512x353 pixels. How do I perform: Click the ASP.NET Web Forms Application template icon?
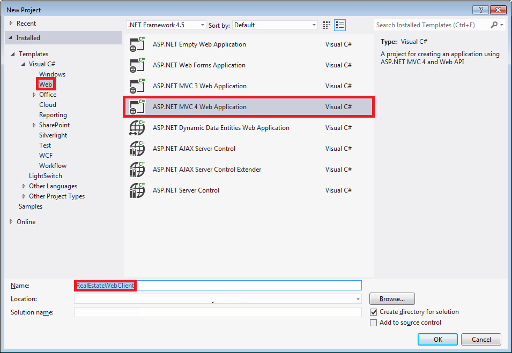point(137,65)
